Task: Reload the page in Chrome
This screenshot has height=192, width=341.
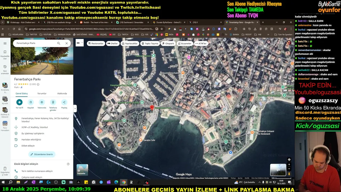Action: click(14, 29)
